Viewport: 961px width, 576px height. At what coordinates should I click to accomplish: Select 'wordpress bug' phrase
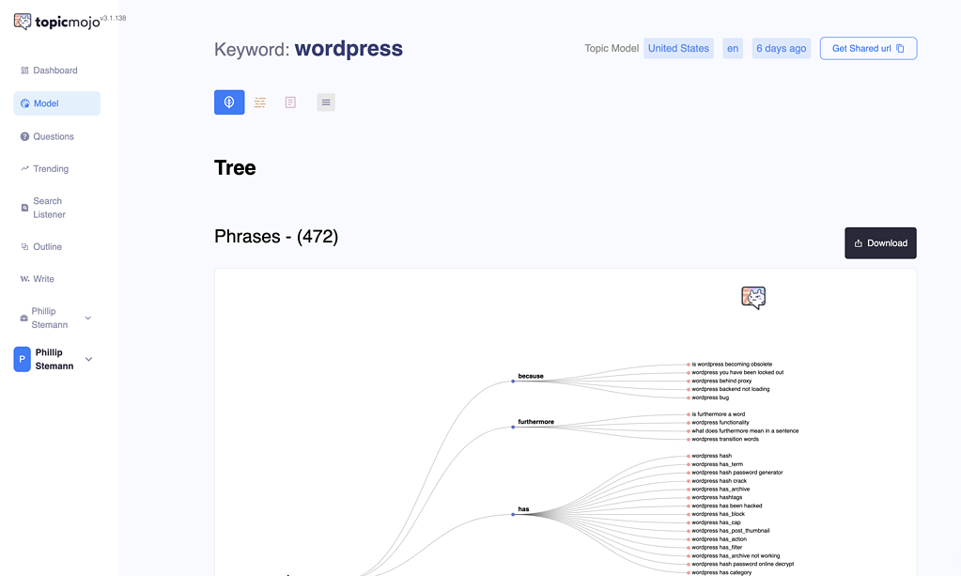click(x=710, y=397)
